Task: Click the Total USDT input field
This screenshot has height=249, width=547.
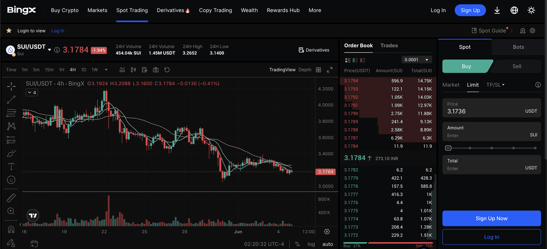Action: (491, 165)
